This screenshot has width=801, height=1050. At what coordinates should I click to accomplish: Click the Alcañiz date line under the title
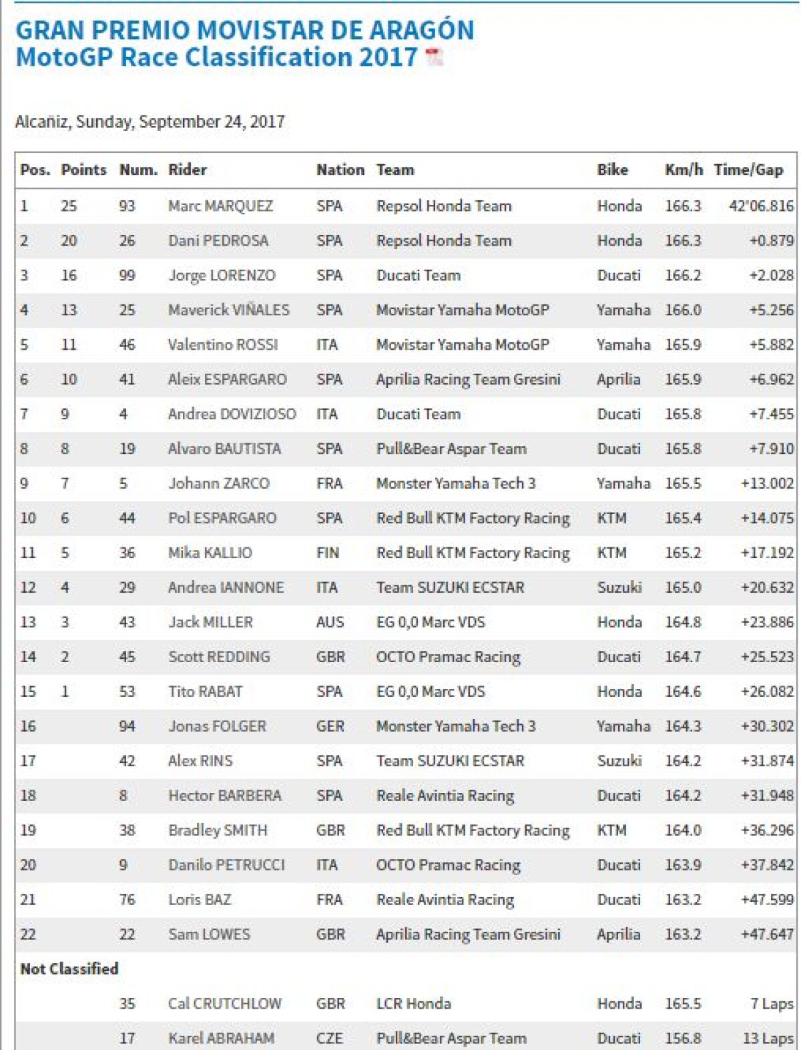coord(150,122)
